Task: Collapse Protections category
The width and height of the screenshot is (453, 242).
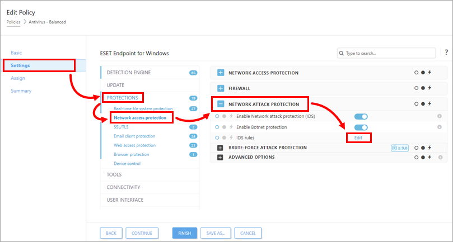Action: [x=150, y=98]
